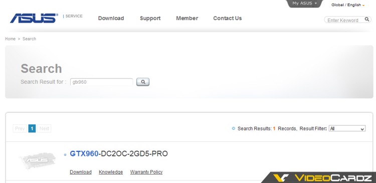Select page 1 in pagination
The width and height of the screenshot is (376, 183).
click(x=32, y=128)
